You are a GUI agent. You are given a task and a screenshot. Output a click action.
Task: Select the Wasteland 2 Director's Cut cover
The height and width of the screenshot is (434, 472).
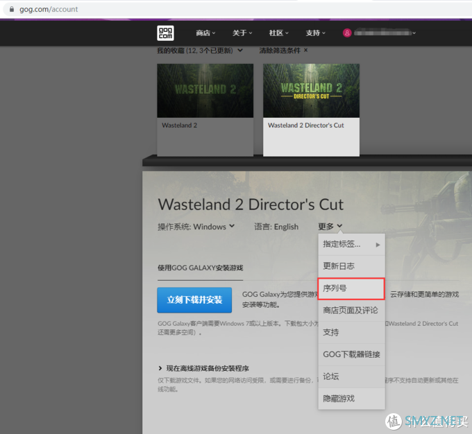(x=311, y=91)
